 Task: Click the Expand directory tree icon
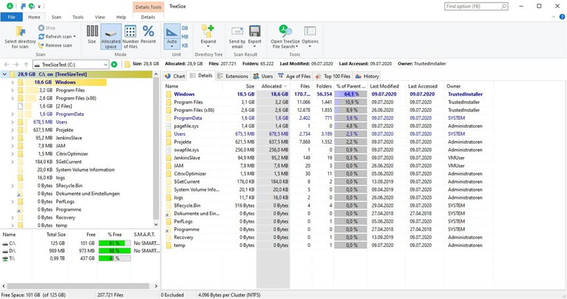click(x=208, y=31)
